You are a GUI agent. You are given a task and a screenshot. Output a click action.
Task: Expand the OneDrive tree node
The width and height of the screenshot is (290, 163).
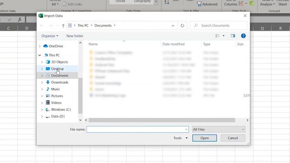pyautogui.click(x=39, y=46)
